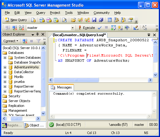Expand the ReportServer database node
The width and height of the screenshot is (160, 137).
click(x=5, y=86)
